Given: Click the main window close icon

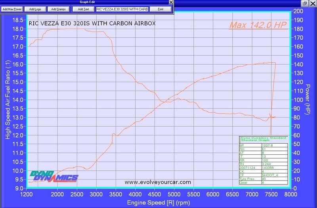Looking at the screenshot, I should click(x=312, y=3).
